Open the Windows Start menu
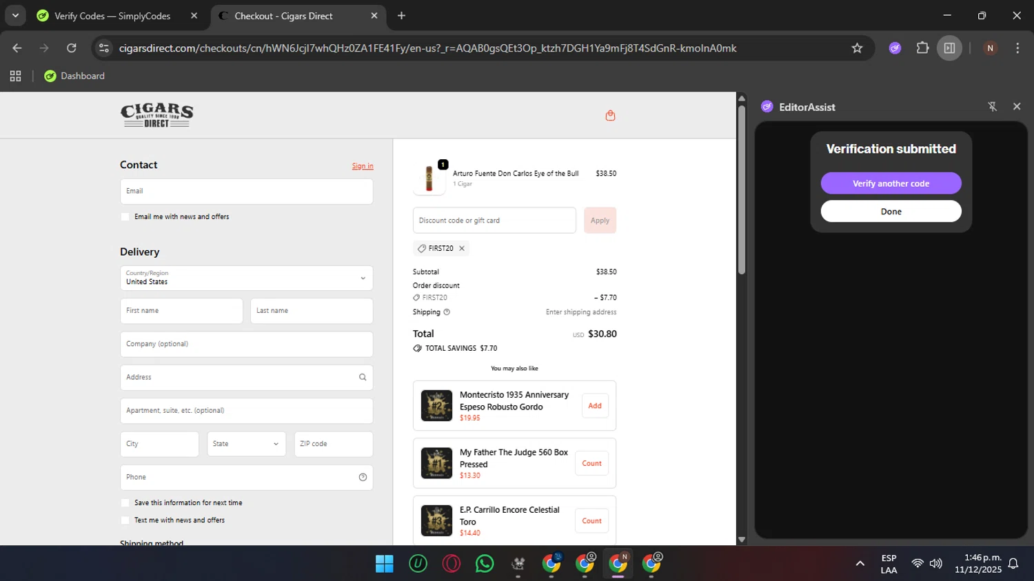Image resolution: width=1034 pixels, height=581 pixels. 384,564
